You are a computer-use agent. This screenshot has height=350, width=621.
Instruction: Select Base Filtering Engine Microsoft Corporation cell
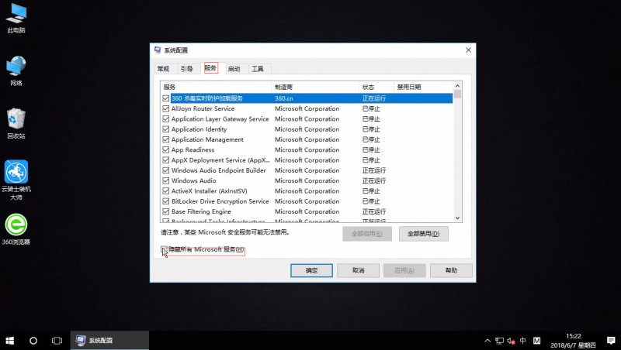point(307,211)
